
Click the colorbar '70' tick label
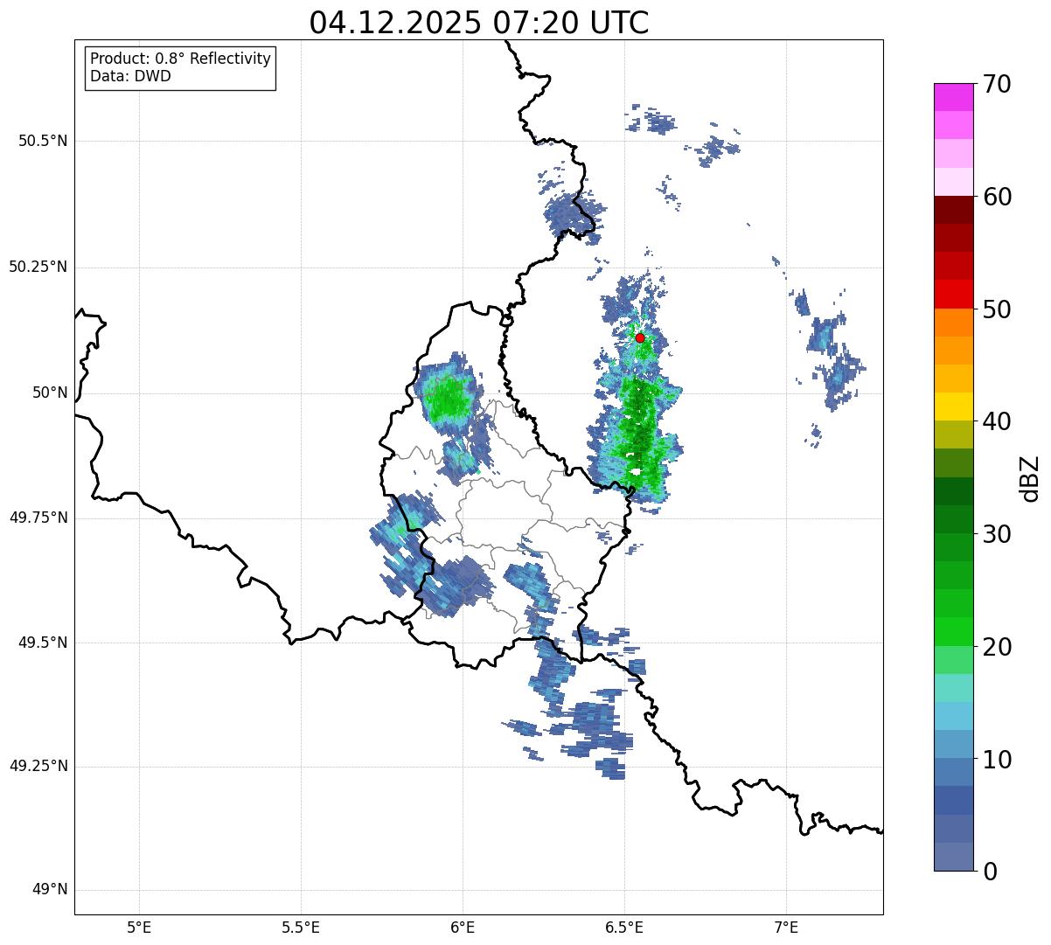click(997, 84)
